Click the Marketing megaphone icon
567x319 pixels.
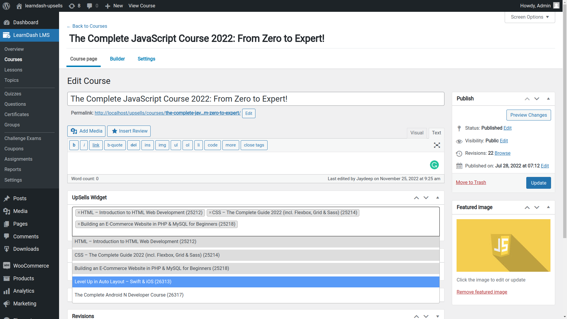[6, 304]
